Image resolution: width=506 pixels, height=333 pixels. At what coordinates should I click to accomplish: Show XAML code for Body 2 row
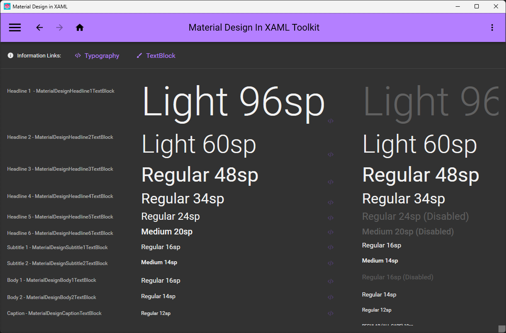click(331, 297)
